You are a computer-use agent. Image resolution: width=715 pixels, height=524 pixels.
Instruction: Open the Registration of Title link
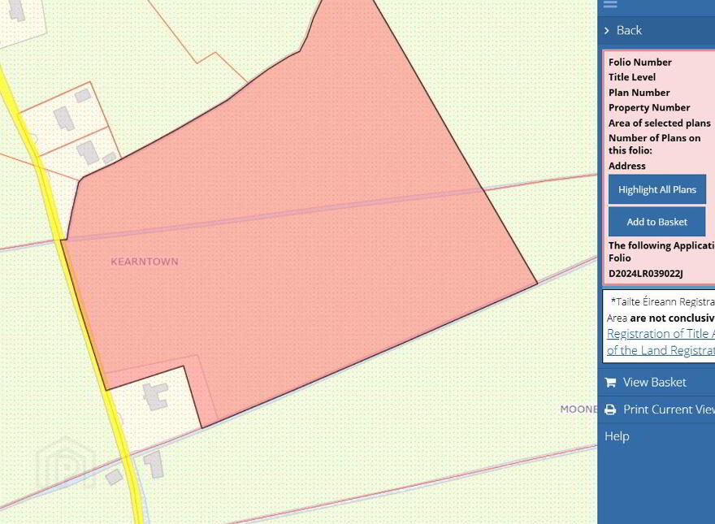tap(661, 334)
